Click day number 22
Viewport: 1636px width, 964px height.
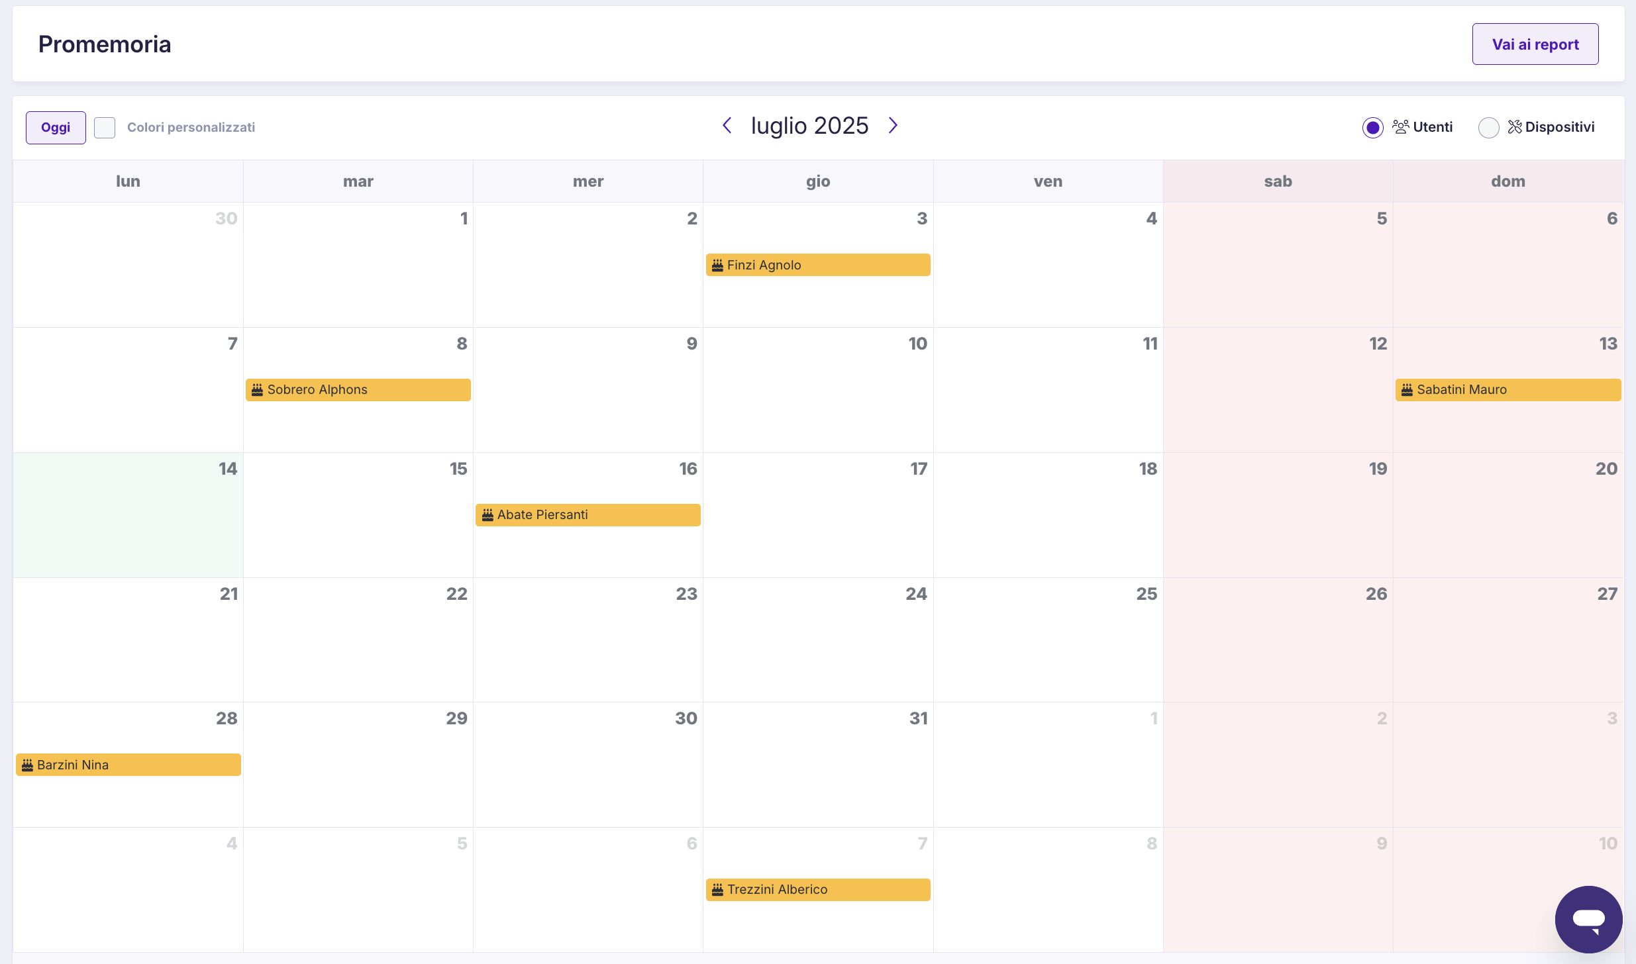pyautogui.click(x=456, y=594)
